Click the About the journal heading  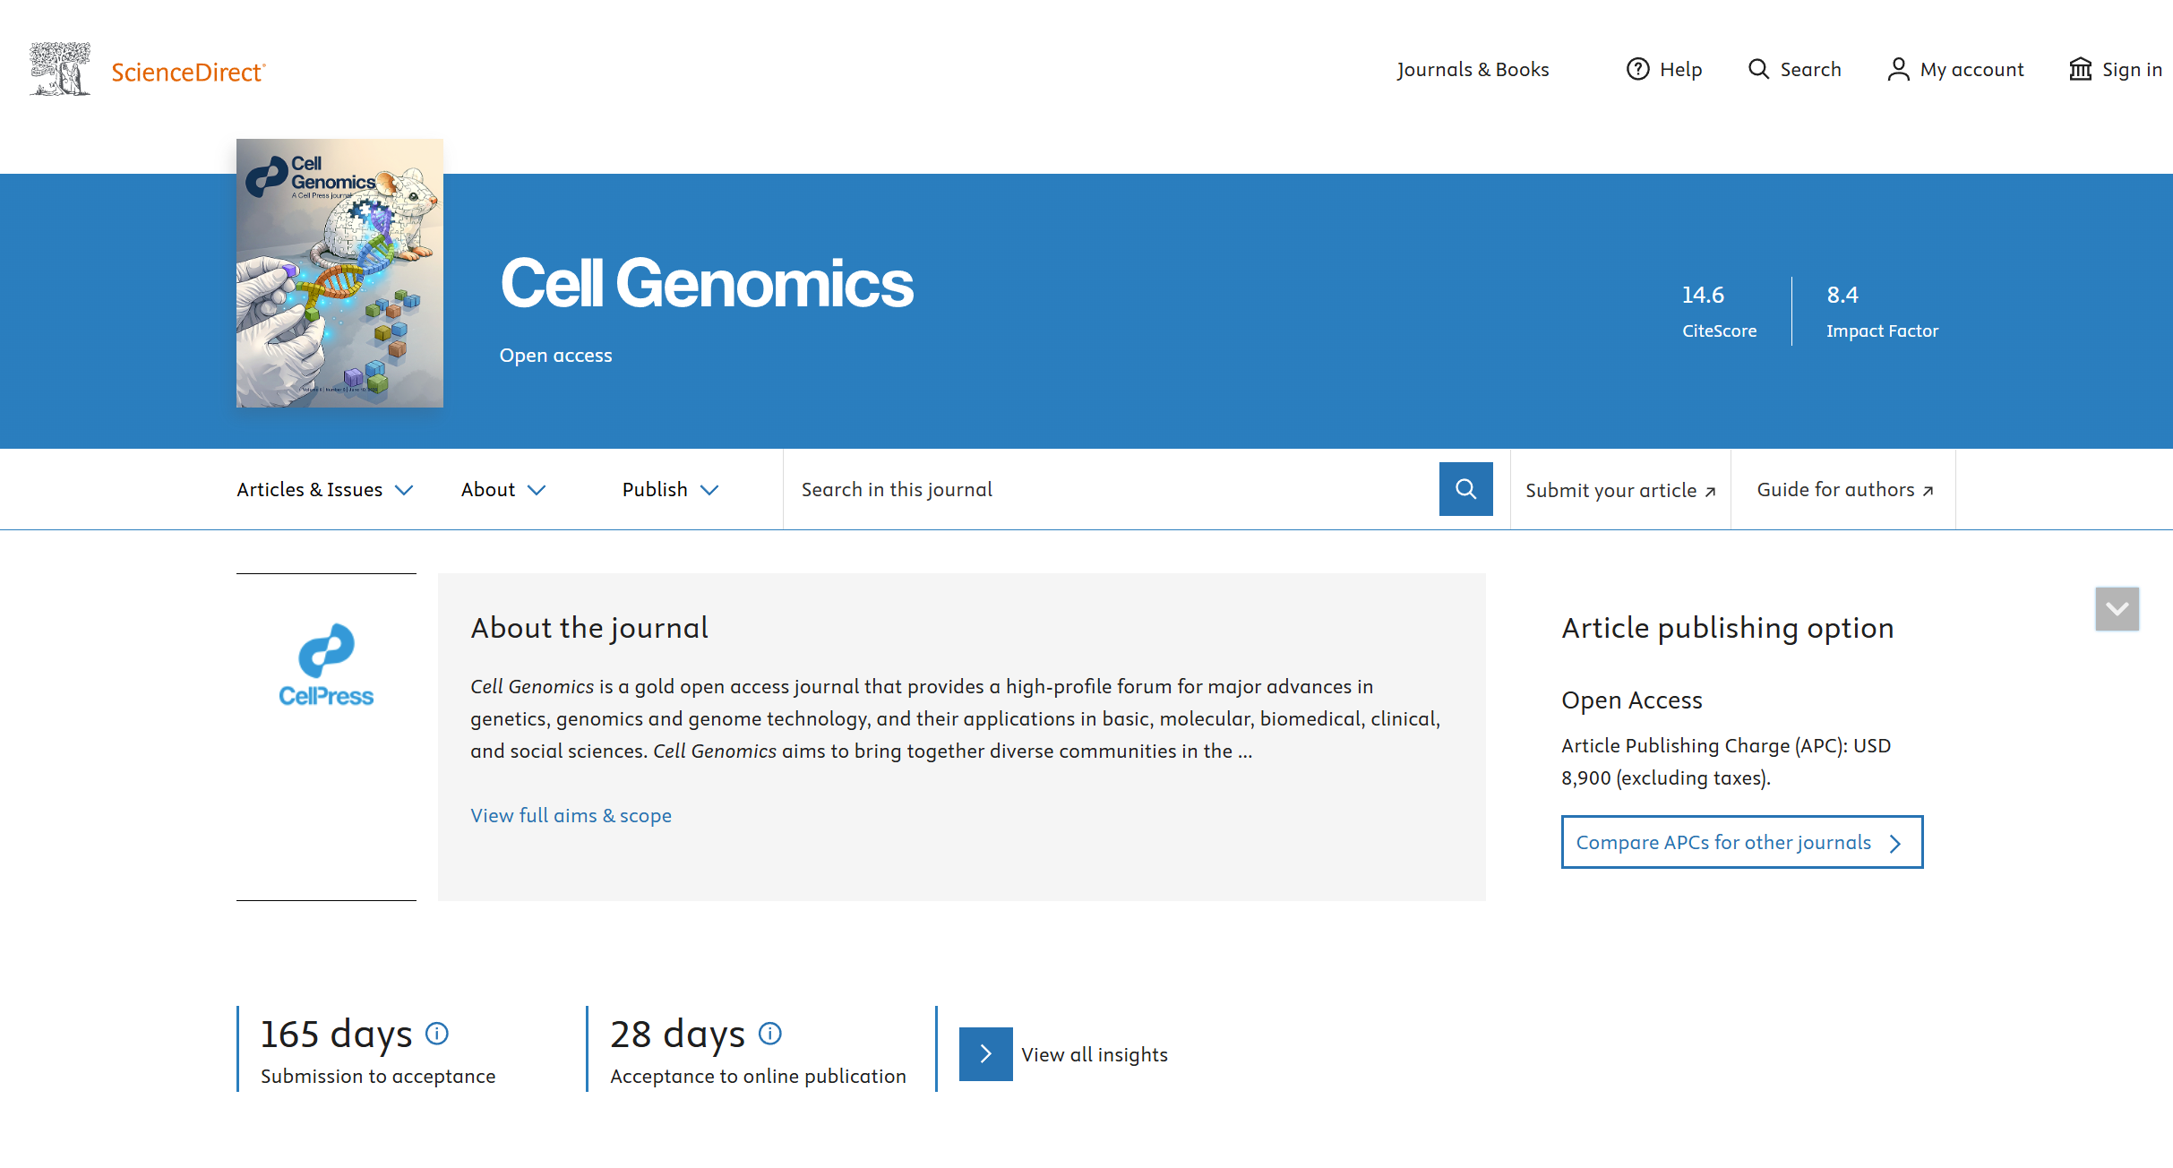(x=589, y=627)
